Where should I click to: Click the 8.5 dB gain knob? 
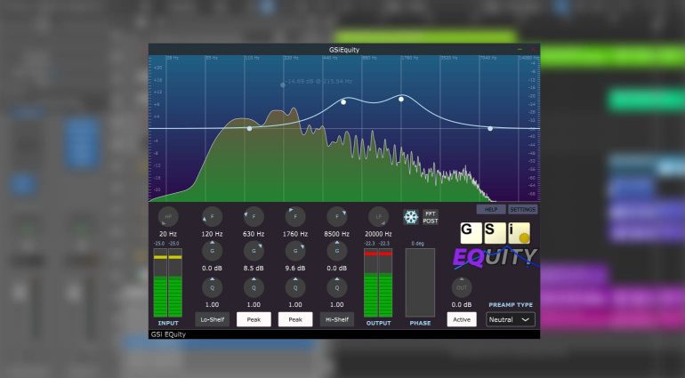(254, 252)
